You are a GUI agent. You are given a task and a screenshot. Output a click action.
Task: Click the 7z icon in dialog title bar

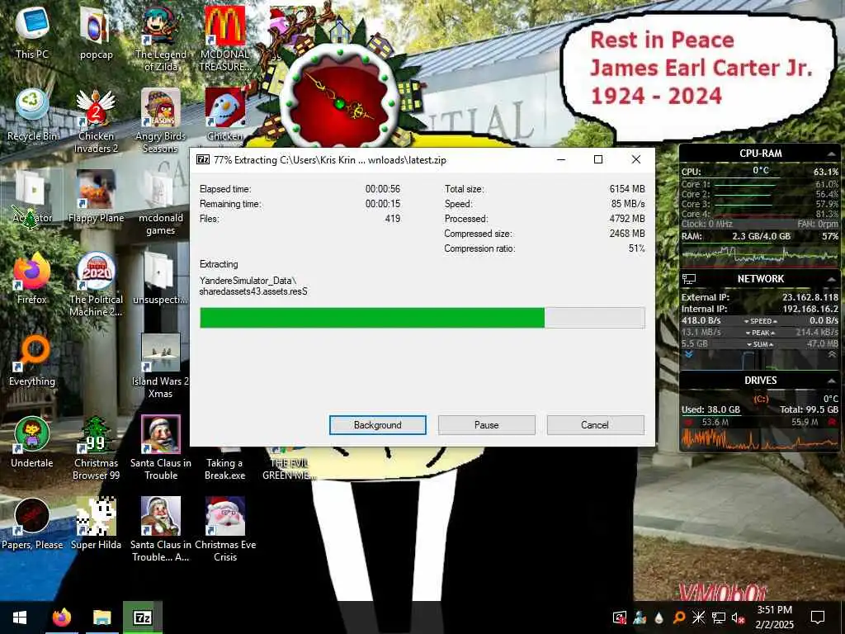coord(203,159)
